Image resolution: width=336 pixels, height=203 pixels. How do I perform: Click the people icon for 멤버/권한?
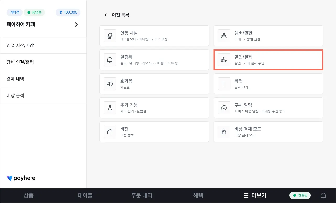coord(224,36)
